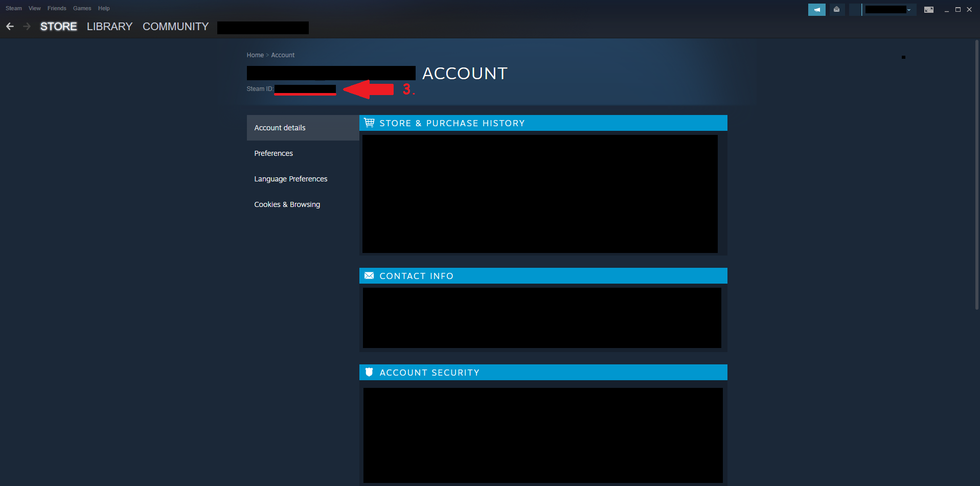The height and width of the screenshot is (486, 980).
Task: Switch to the STORE tab
Action: (59, 27)
